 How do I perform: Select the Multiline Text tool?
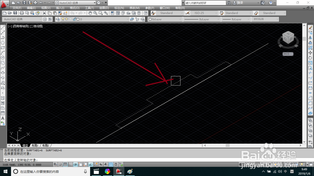[x=3, y=118]
